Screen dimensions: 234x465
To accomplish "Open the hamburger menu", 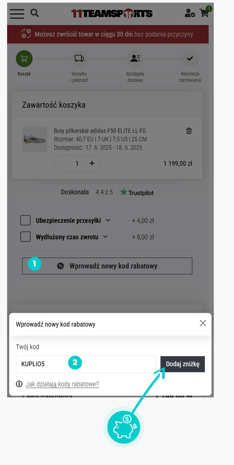I will (x=17, y=13).
